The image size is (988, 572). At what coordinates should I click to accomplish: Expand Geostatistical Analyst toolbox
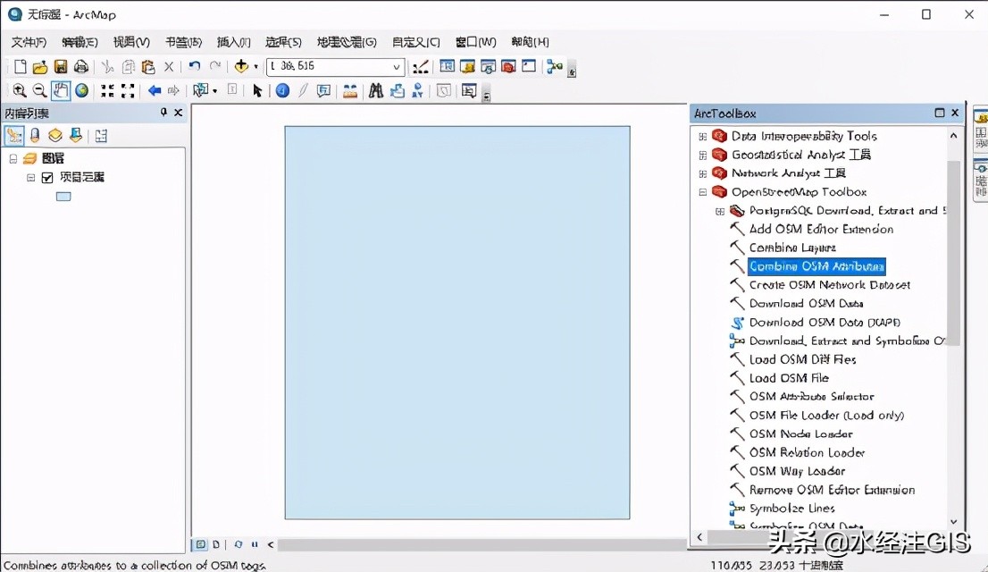point(702,156)
